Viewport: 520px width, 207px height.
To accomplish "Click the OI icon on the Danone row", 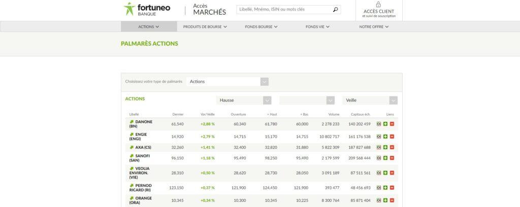I will coord(379,124).
